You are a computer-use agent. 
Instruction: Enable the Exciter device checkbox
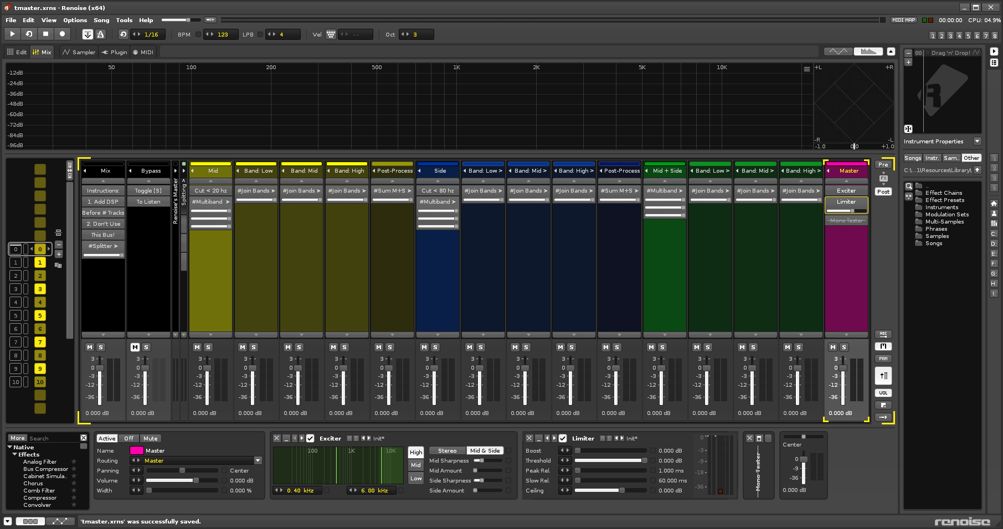(310, 438)
